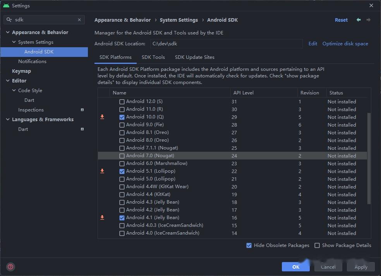Click the OK button
Screen dimensions: 381x276
[296, 267]
